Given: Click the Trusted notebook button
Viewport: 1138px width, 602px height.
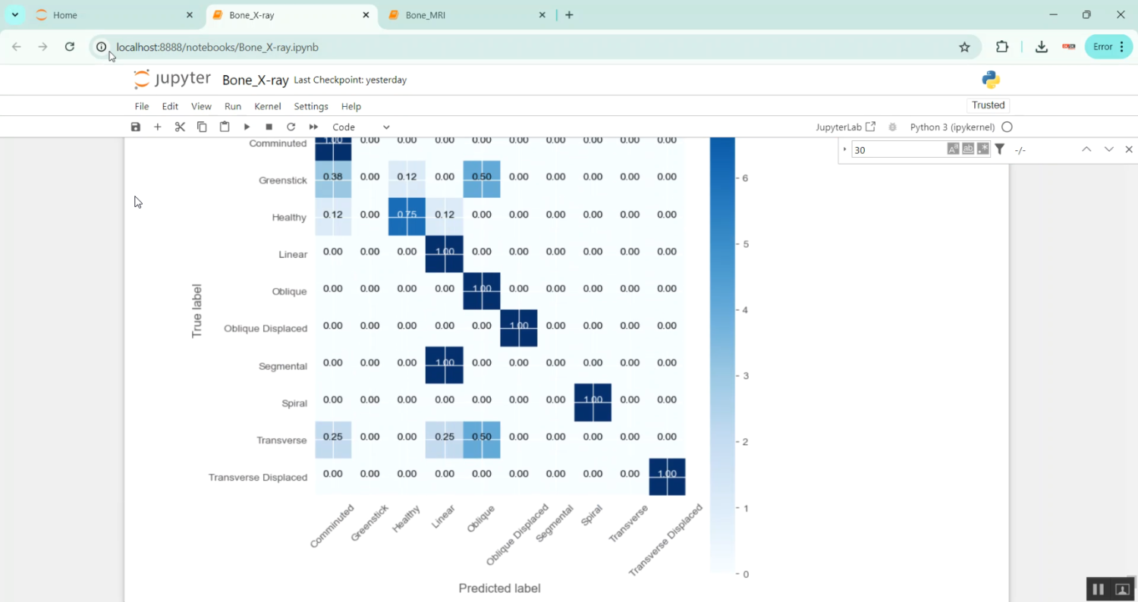Looking at the screenshot, I should (x=988, y=105).
